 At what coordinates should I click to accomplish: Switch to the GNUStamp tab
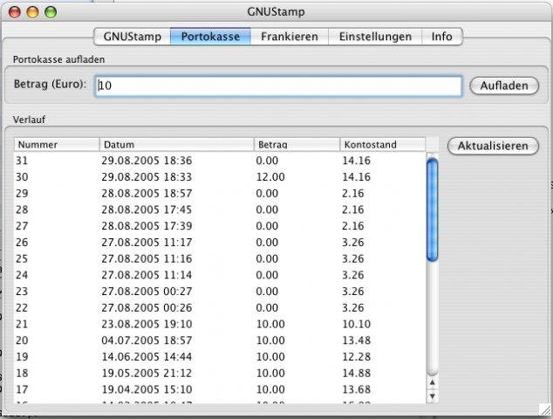coord(133,37)
